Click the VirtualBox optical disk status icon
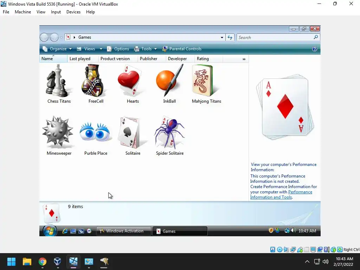The height and width of the screenshot is (270, 360). [x=279, y=250]
